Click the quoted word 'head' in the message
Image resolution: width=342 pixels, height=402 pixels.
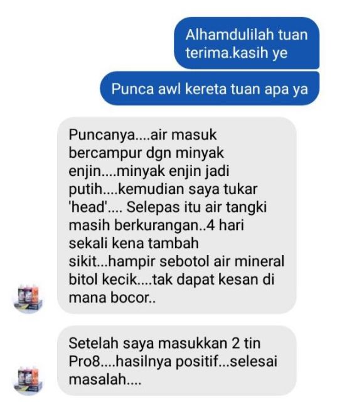88,207
